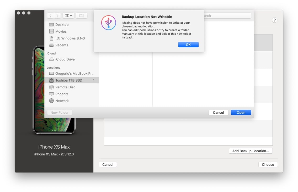Click the Toshiba SSD drive icon
The image size is (298, 192).
(x=51, y=80)
